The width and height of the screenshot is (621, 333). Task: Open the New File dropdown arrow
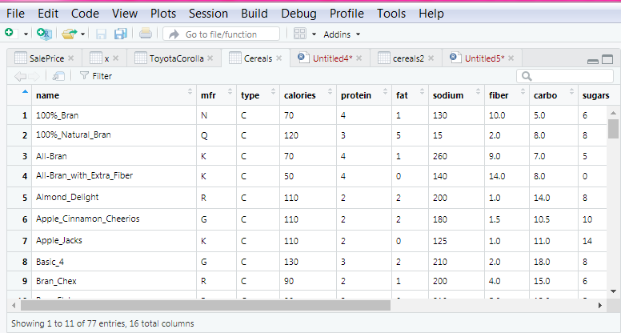[26, 34]
